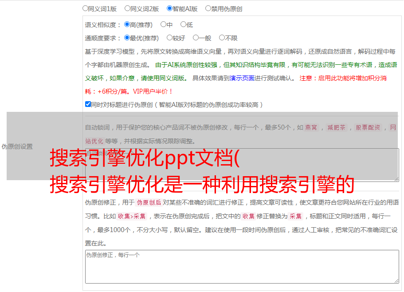Select 不限 for 通顺度要求
Viewport: 404px width, 292px height.
[222, 38]
